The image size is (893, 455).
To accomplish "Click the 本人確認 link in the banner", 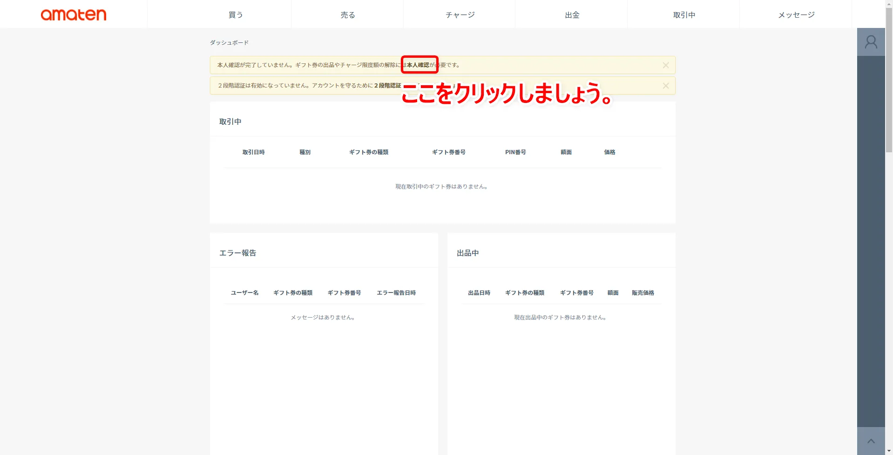I will tap(418, 65).
